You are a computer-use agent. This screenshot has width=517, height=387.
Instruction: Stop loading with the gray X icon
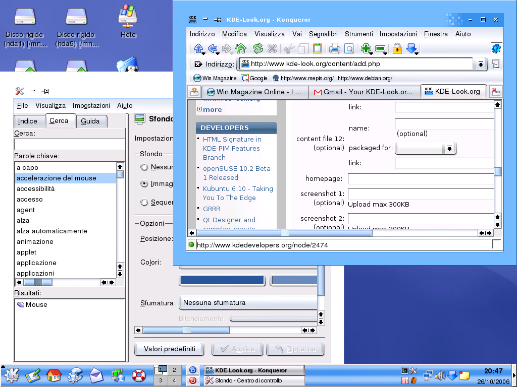click(x=272, y=48)
